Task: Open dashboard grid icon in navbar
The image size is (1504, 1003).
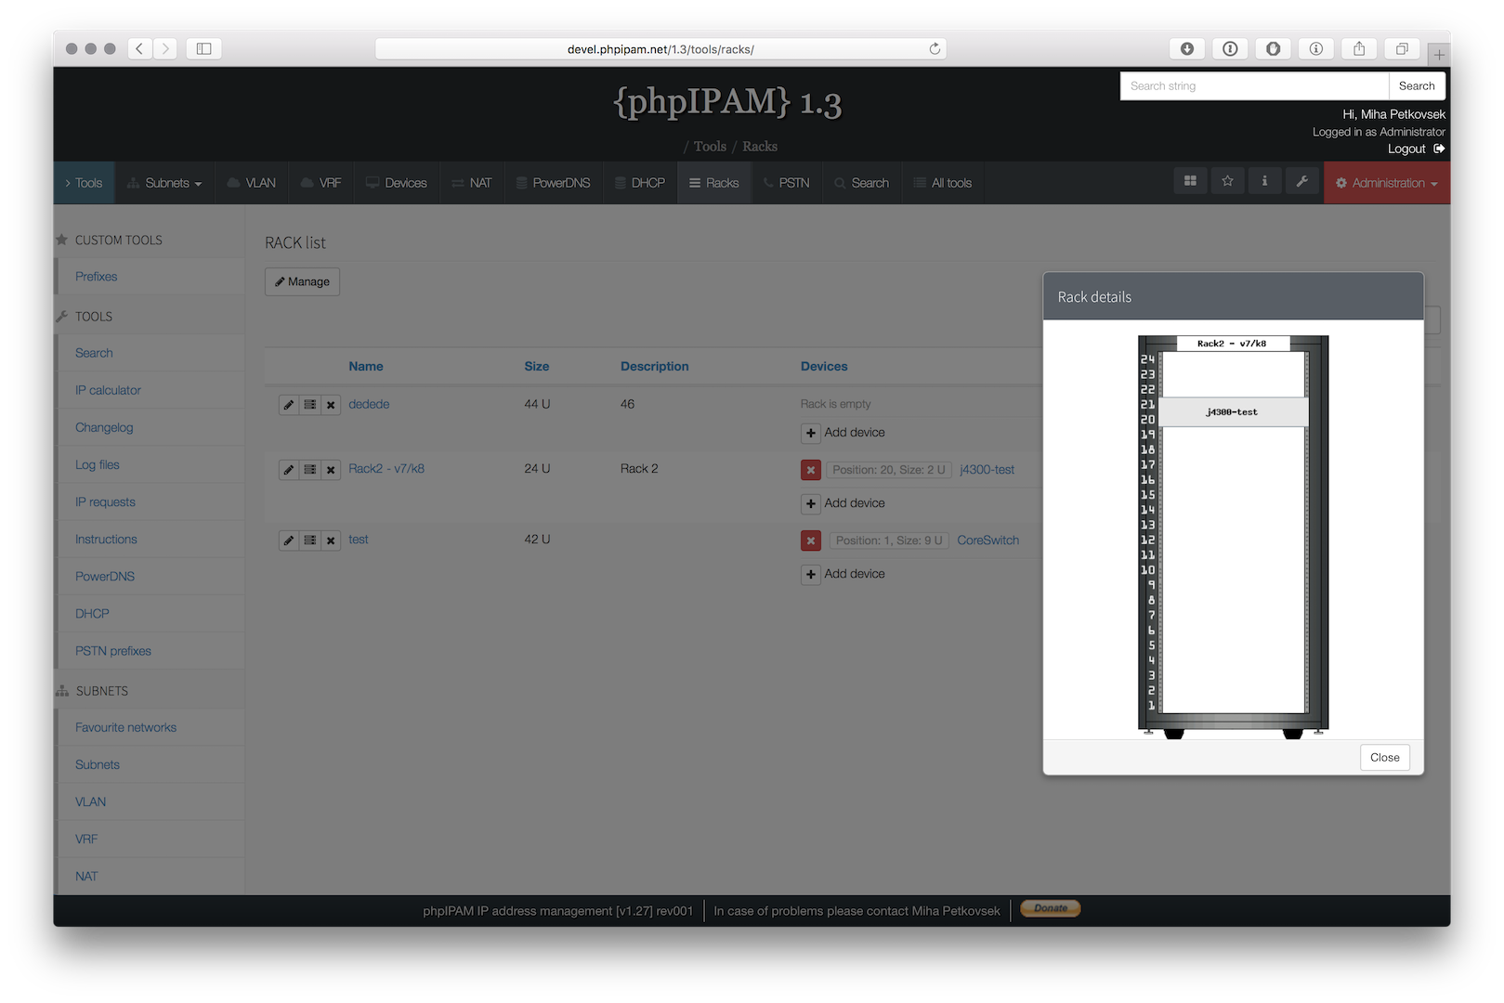Action: click(1190, 181)
